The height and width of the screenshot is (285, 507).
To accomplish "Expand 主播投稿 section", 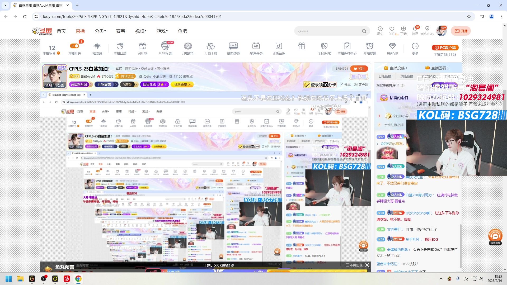I will click(x=396, y=68).
